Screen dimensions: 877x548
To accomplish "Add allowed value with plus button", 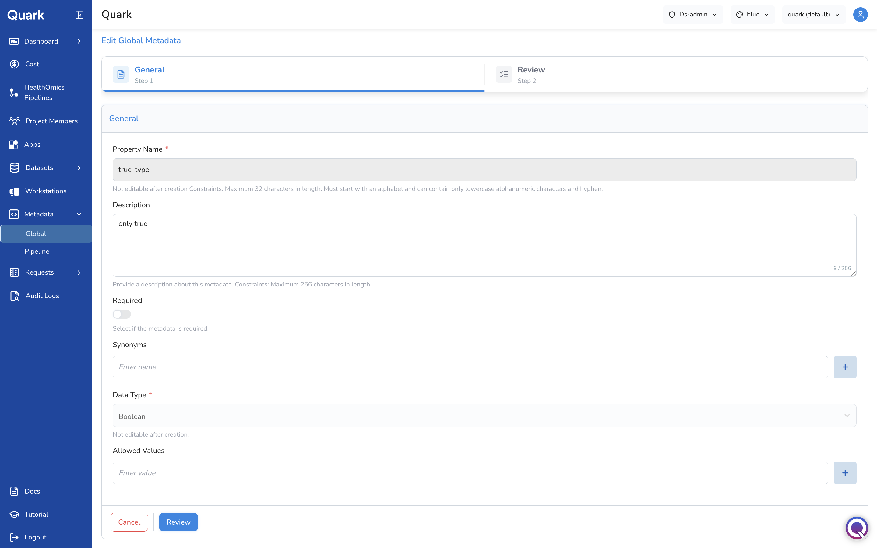I will pos(845,473).
